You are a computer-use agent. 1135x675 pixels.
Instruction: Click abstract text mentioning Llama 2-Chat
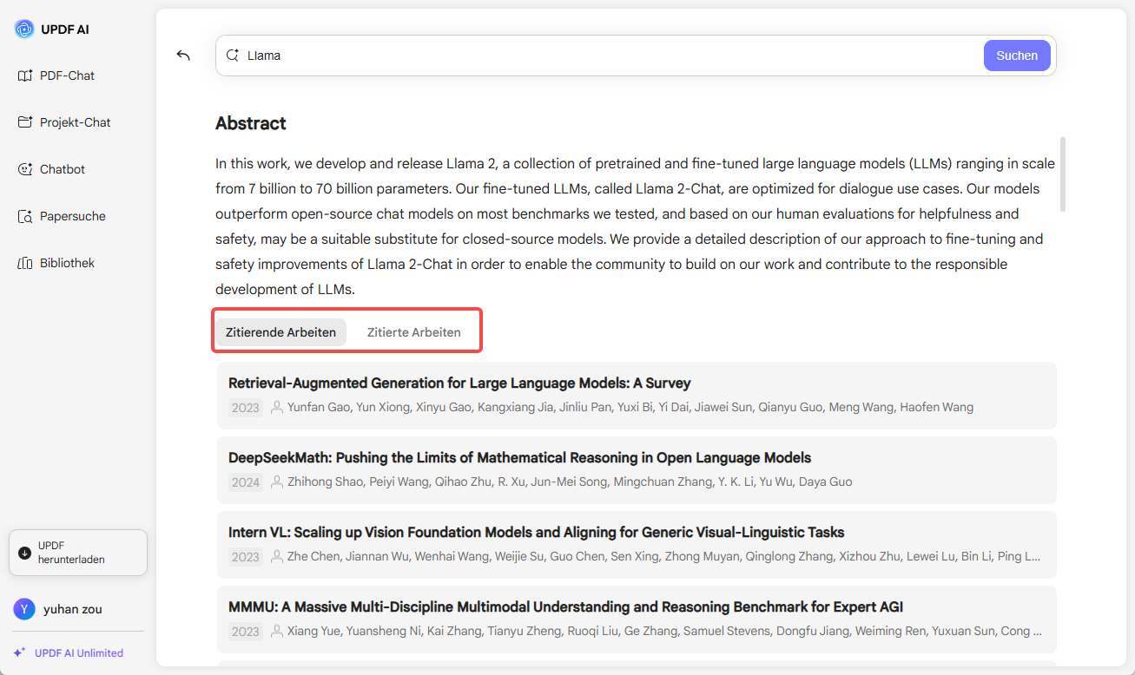click(637, 226)
